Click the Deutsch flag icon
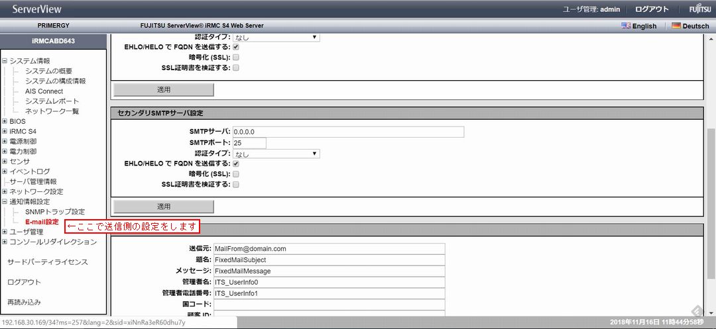Viewport: 716px width, 329px height. pyautogui.click(x=676, y=26)
